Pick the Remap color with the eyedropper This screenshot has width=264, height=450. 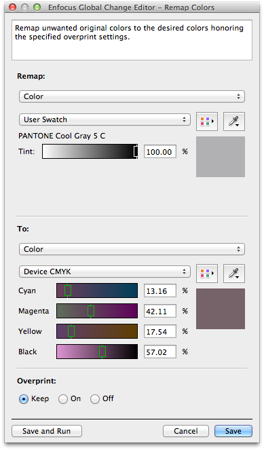[x=234, y=121]
